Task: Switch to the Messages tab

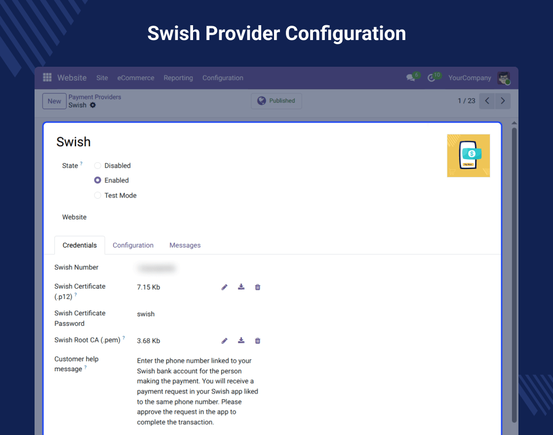Action: point(185,245)
